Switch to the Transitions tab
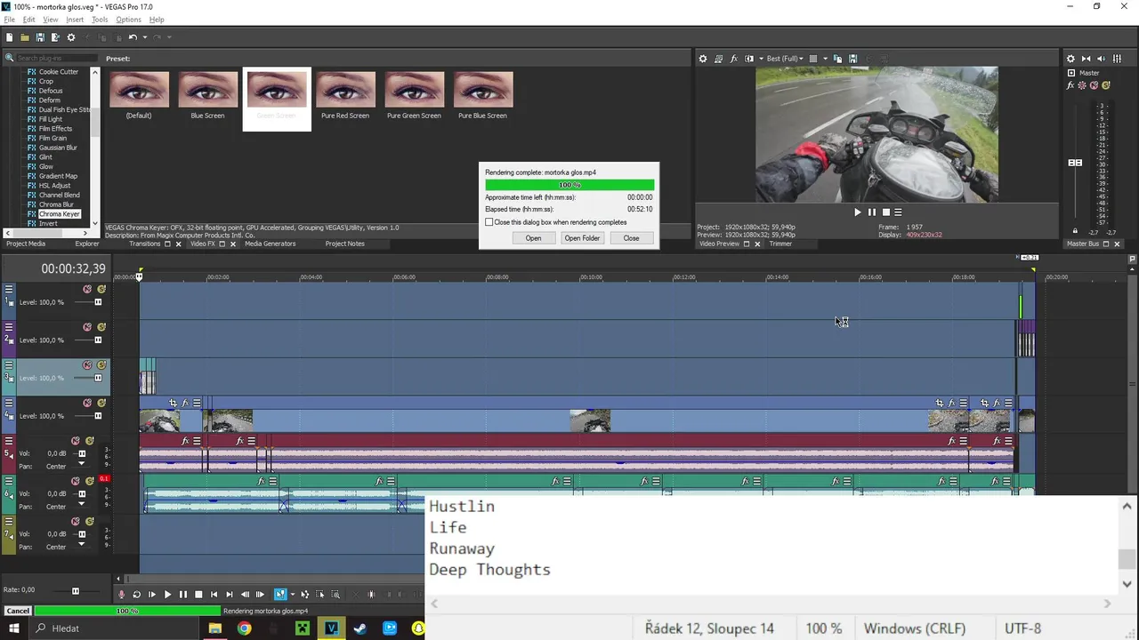Image resolution: width=1139 pixels, height=640 pixels. [145, 244]
